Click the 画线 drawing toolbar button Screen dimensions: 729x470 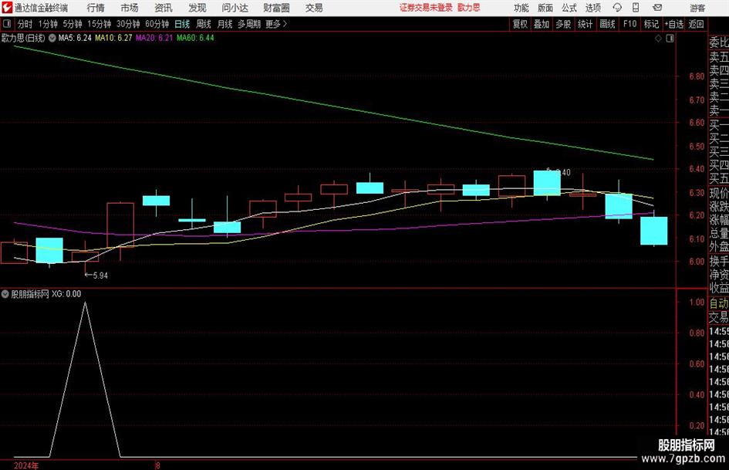607,24
